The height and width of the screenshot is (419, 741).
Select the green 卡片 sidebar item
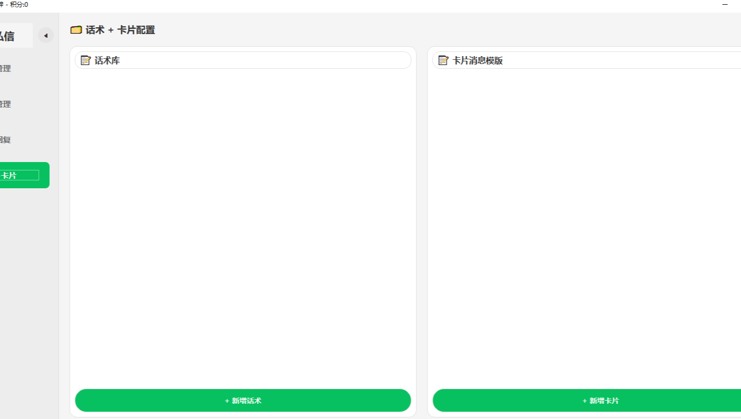[25, 175]
